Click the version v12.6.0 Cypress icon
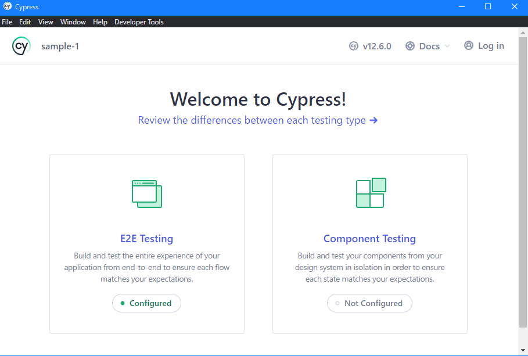The height and width of the screenshot is (356, 528). (x=354, y=46)
